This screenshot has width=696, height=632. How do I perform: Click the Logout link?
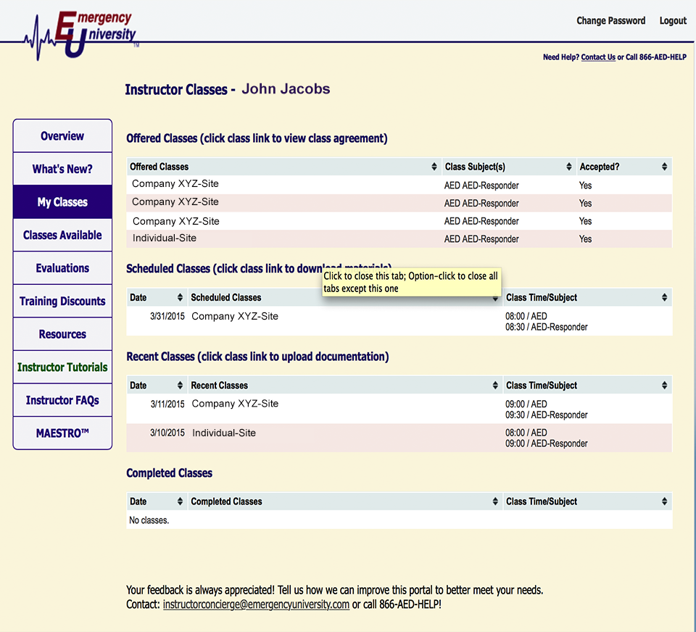click(x=673, y=20)
